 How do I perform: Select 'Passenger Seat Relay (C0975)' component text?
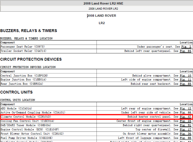pyautogui.click(x=23, y=47)
